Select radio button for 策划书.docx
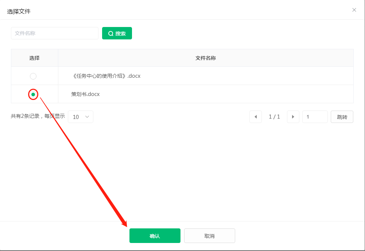The height and width of the screenshot is (251, 365). tap(33, 94)
